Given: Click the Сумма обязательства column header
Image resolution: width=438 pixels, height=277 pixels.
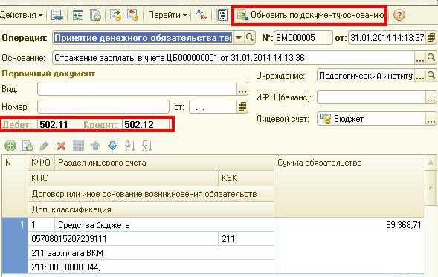Looking at the screenshot, I should (350, 186).
